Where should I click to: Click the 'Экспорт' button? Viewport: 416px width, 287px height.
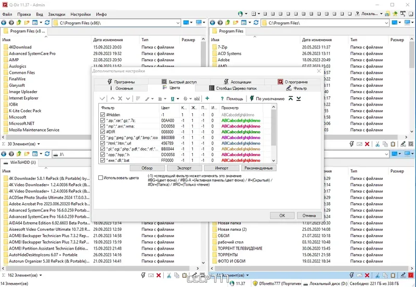click(x=184, y=168)
